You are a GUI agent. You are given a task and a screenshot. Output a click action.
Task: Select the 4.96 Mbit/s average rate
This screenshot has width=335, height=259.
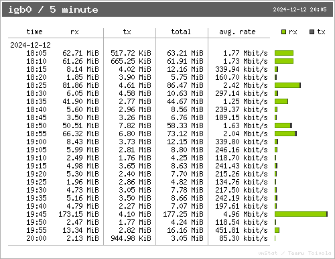tap(245, 214)
